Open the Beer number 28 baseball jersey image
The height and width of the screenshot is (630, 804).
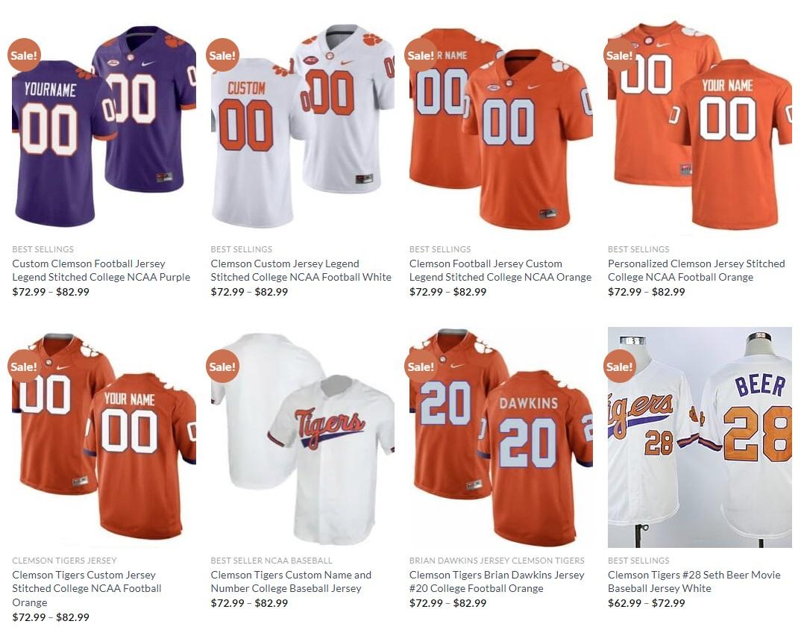click(x=700, y=437)
